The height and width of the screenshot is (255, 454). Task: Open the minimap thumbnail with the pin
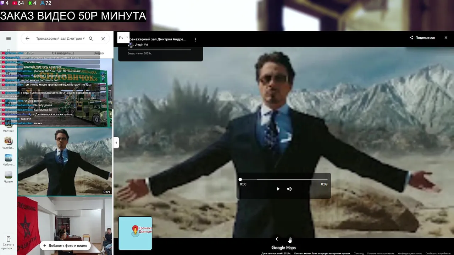[135, 233]
